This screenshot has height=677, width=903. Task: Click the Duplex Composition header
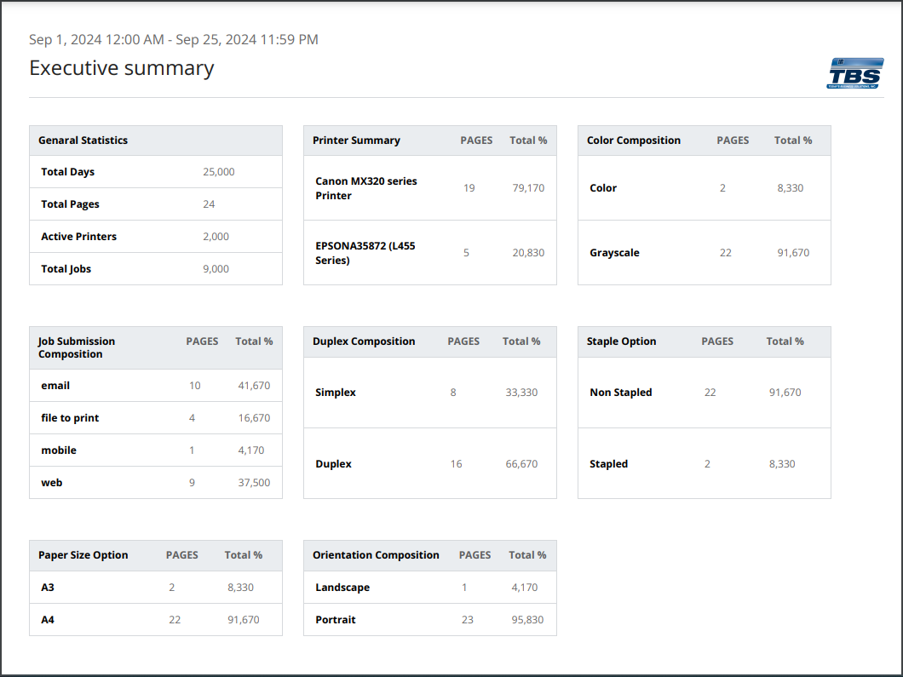[364, 341]
